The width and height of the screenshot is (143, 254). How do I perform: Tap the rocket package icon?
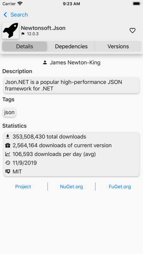pyautogui.click(x=11, y=30)
